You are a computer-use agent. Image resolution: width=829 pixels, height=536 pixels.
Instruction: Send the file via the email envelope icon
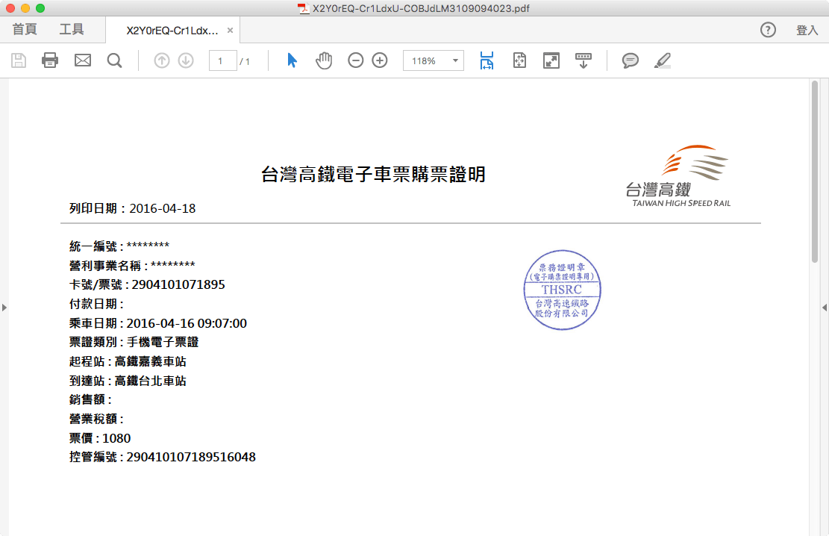(x=82, y=60)
